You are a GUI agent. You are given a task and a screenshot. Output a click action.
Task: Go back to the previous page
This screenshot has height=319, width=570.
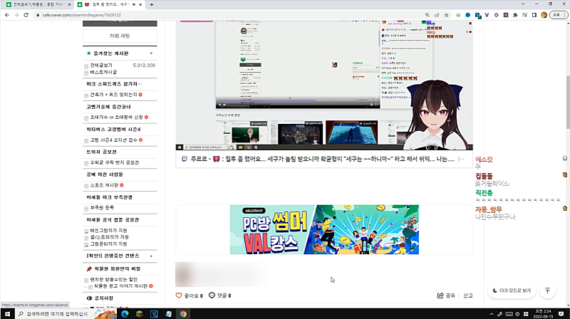pyautogui.click(x=7, y=15)
